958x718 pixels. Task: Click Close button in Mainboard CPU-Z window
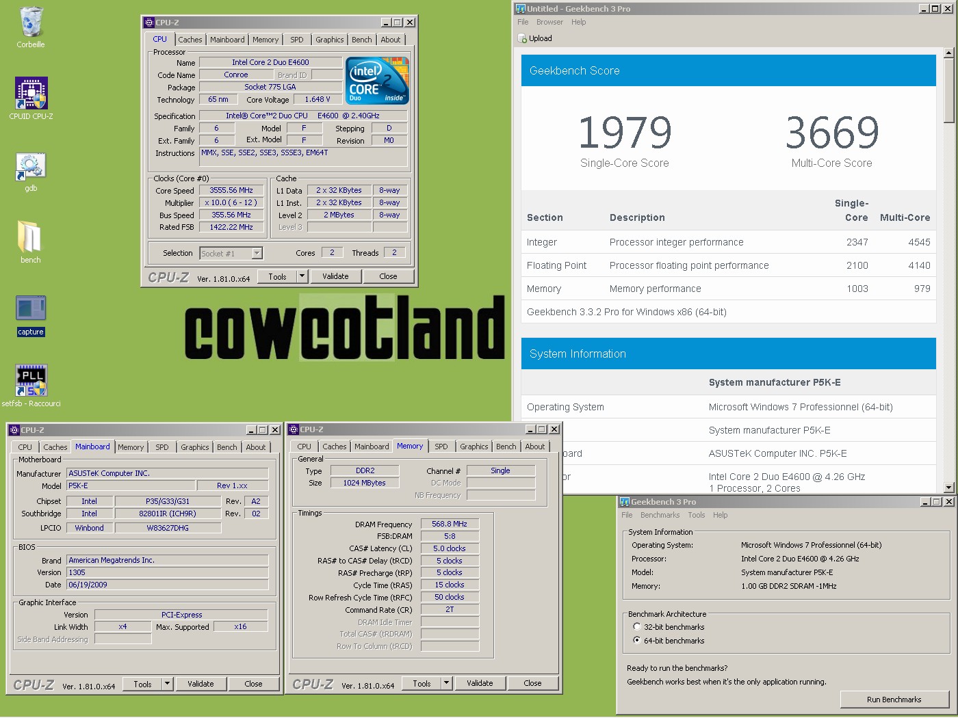point(253,684)
